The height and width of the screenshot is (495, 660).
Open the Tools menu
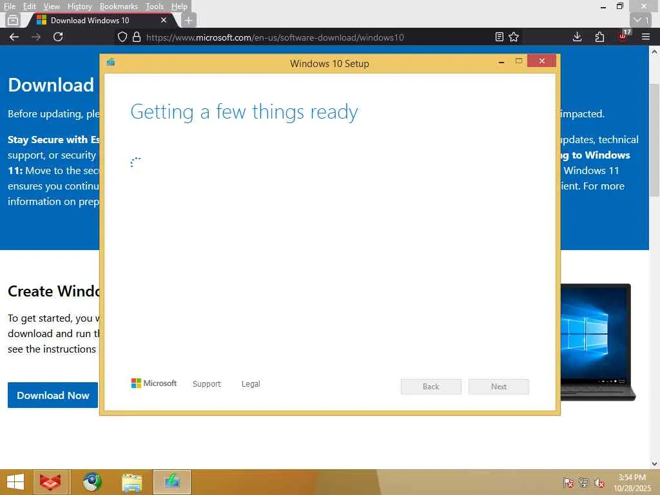[154, 6]
